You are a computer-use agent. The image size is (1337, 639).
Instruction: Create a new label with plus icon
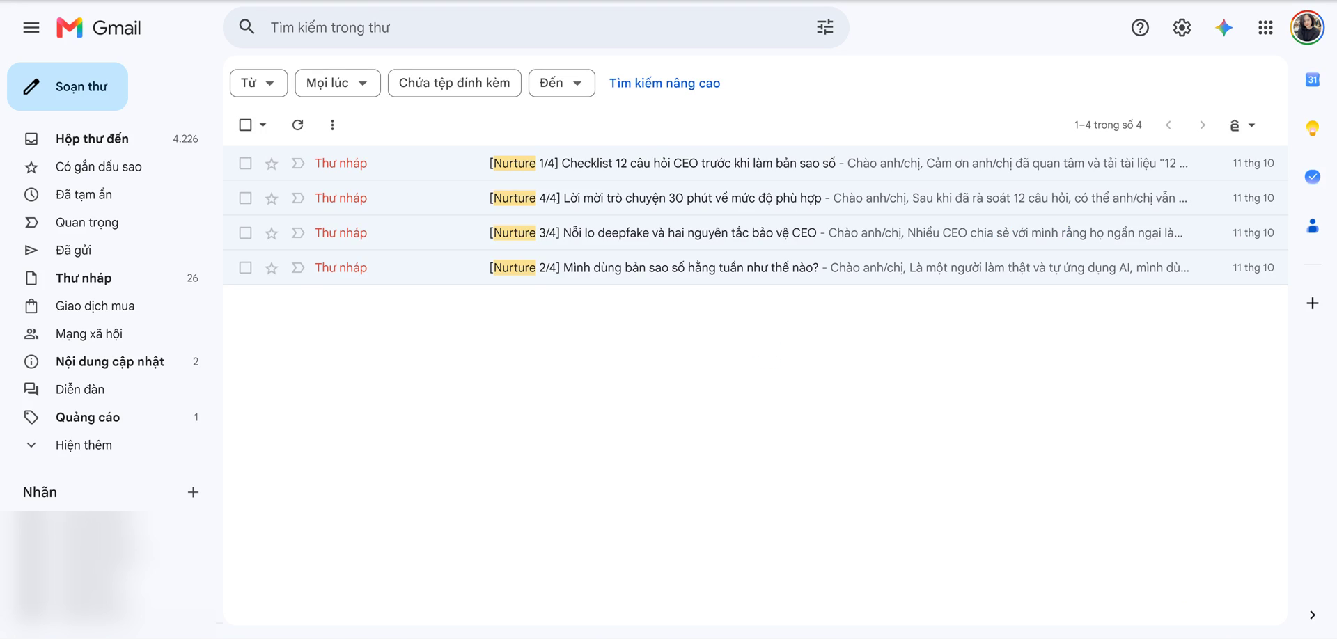coord(194,492)
